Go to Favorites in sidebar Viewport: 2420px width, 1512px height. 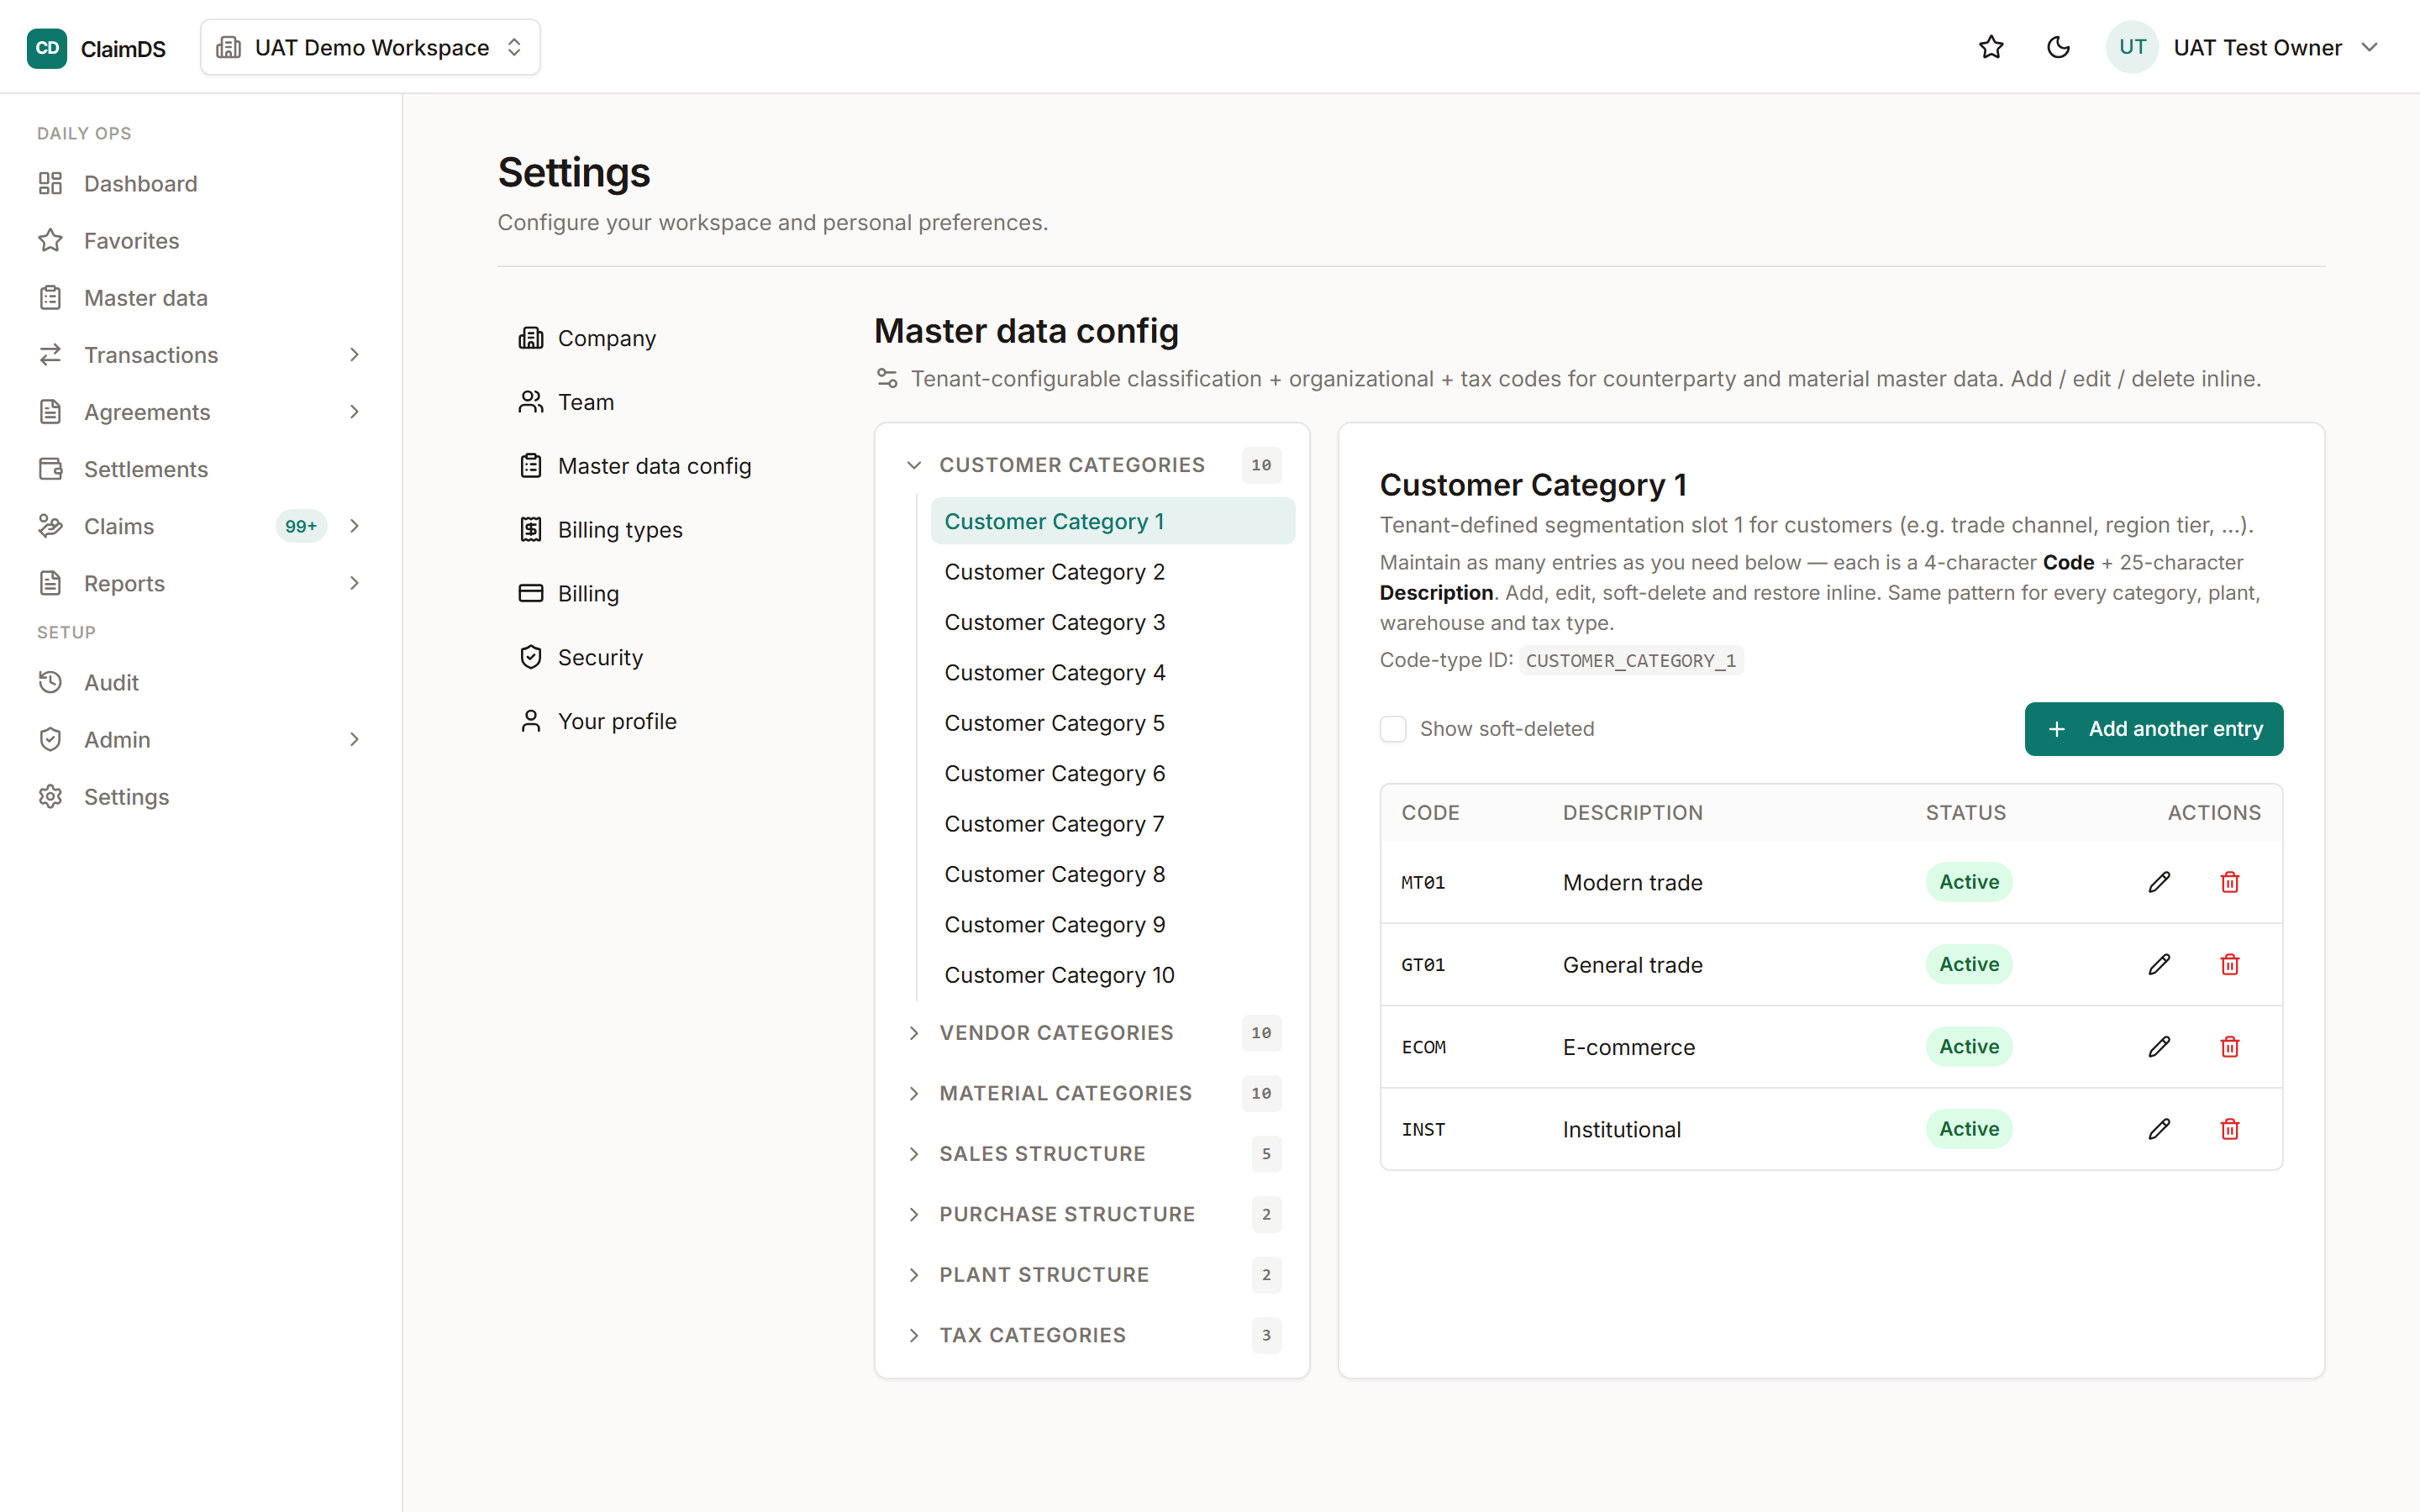[200, 241]
